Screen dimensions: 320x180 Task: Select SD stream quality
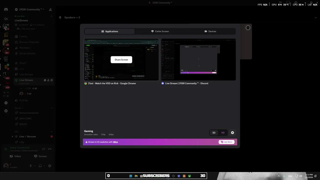click(x=214, y=133)
